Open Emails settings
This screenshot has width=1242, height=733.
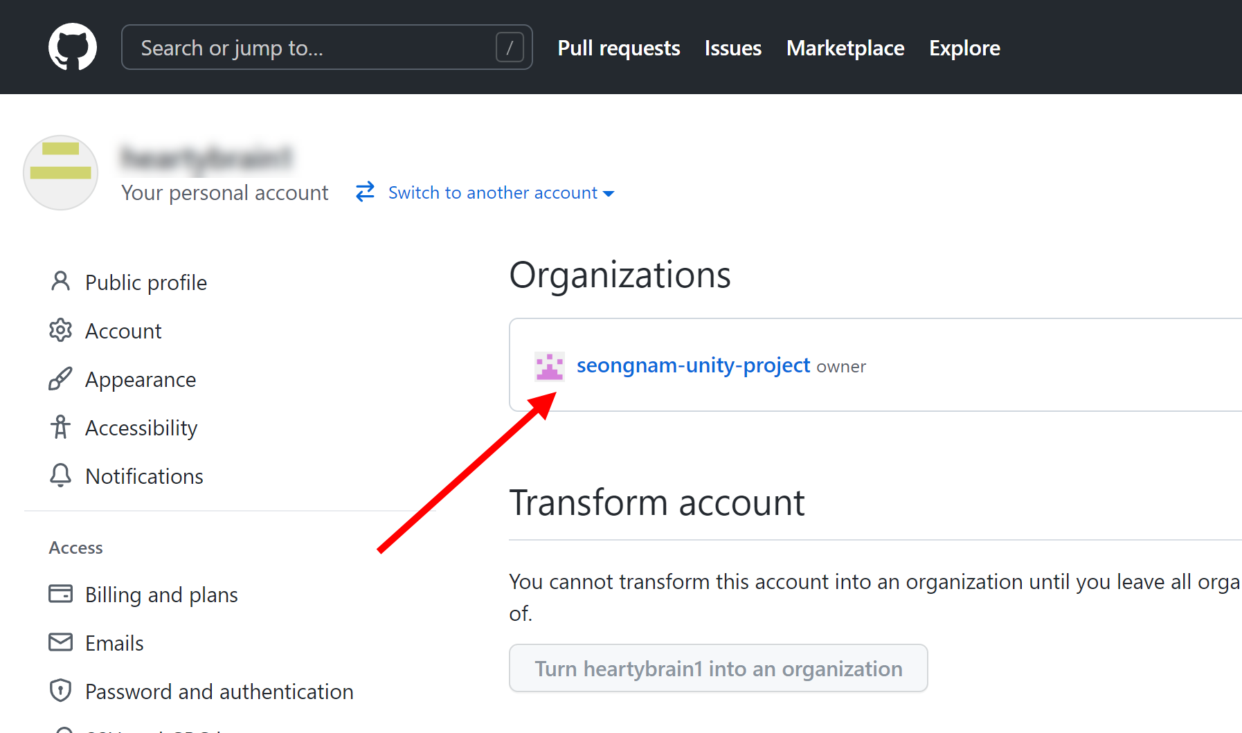pyautogui.click(x=114, y=643)
